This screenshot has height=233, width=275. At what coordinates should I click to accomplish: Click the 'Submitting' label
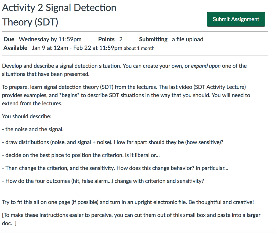(x=153, y=39)
